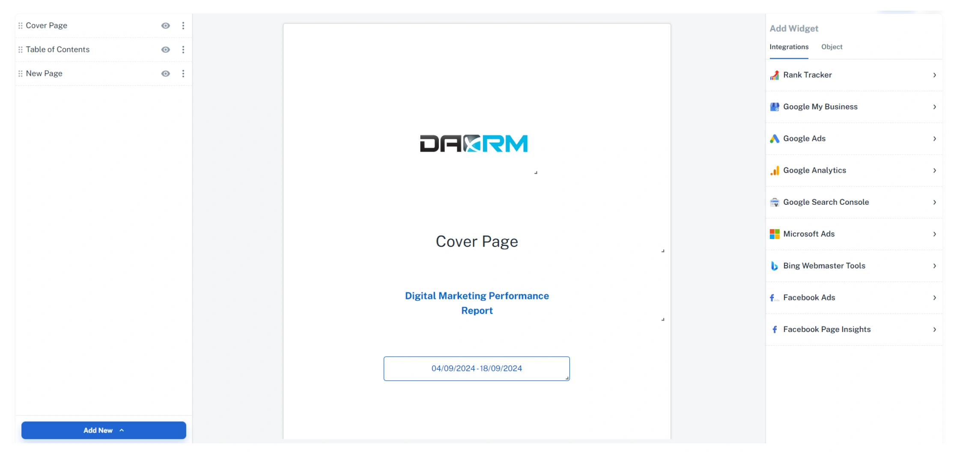Image resolution: width=957 pixels, height=454 pixels.
Task: Open the Google Search Console label
Action: (x=826, y=202)
